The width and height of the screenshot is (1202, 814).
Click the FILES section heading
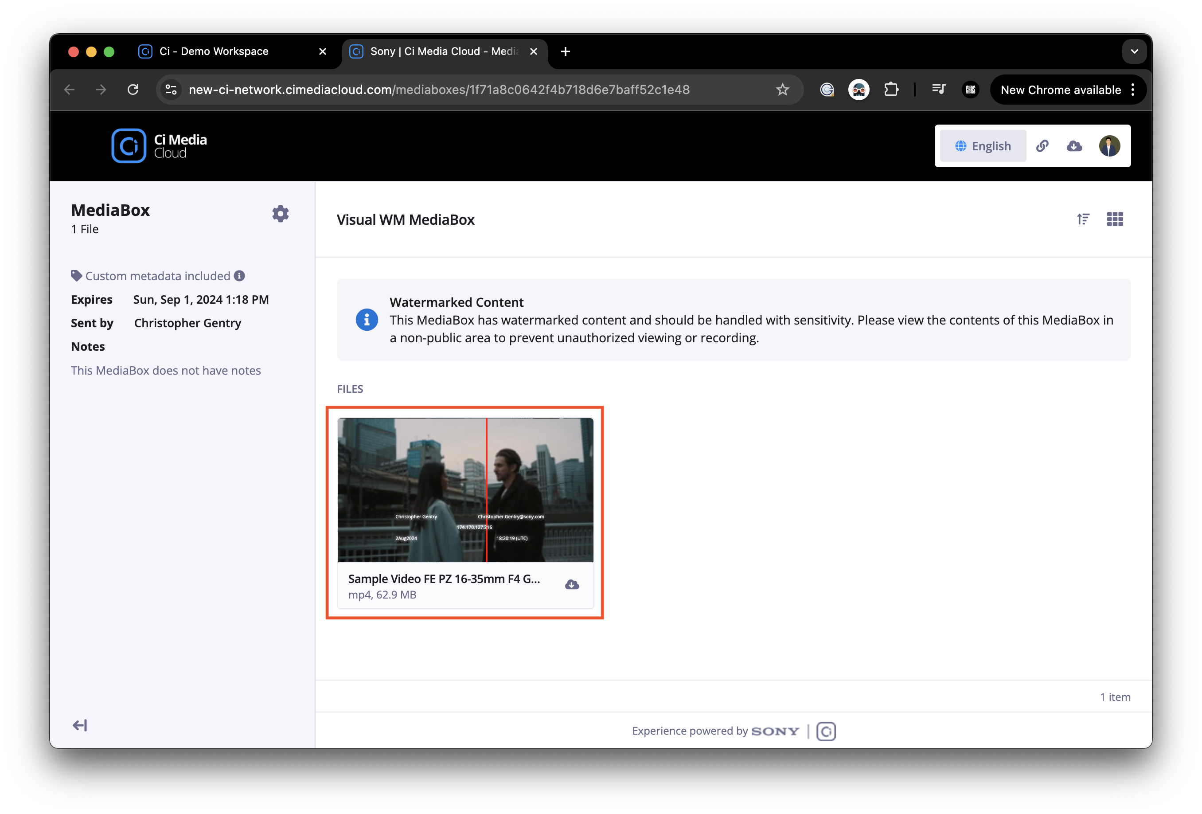coord(350,389)
